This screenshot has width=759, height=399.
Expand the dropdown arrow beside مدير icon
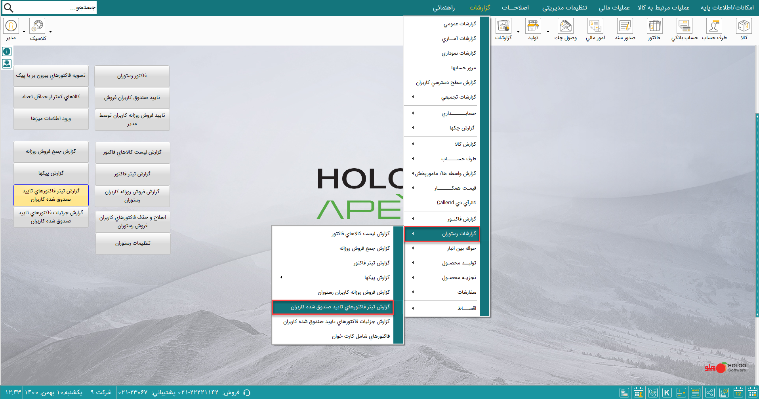pyautogui.click(x=24, y=32)
